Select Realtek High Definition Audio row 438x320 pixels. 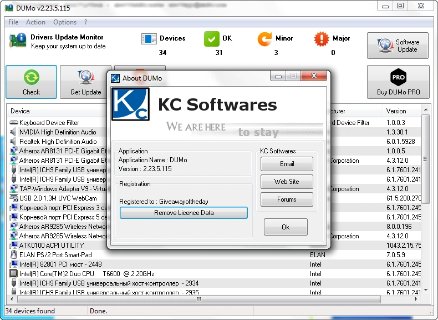point(213,142)
